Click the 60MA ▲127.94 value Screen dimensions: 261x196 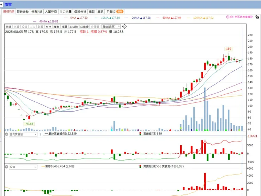tap(172, 18)
